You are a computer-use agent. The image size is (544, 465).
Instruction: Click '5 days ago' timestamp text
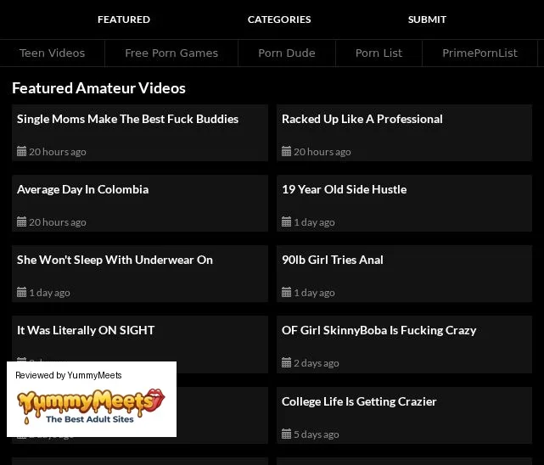pos(317,434)
